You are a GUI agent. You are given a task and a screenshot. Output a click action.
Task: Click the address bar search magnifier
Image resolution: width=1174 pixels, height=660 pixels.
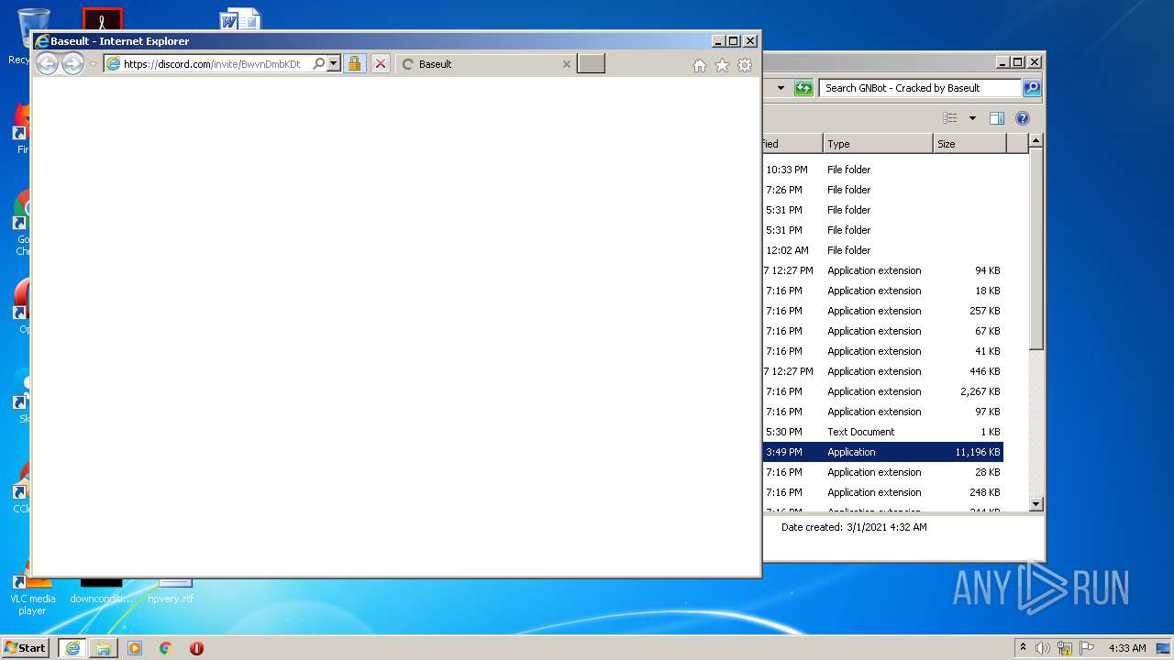318,64
